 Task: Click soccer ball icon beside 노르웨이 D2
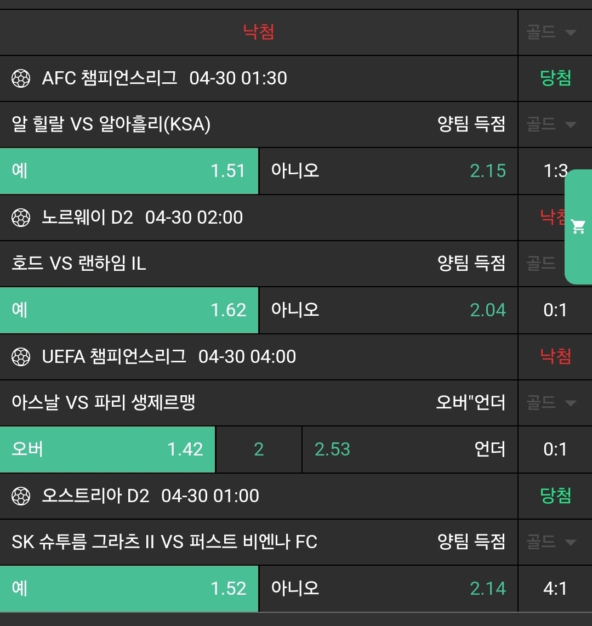21,218
